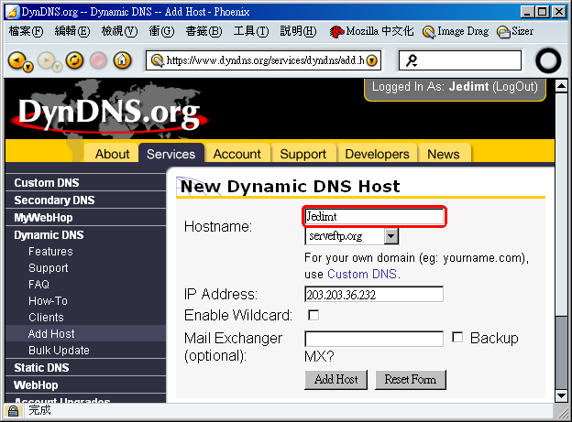Click inside the browser search field
This screenshot has height=422, width=572.
coord(460,60)
